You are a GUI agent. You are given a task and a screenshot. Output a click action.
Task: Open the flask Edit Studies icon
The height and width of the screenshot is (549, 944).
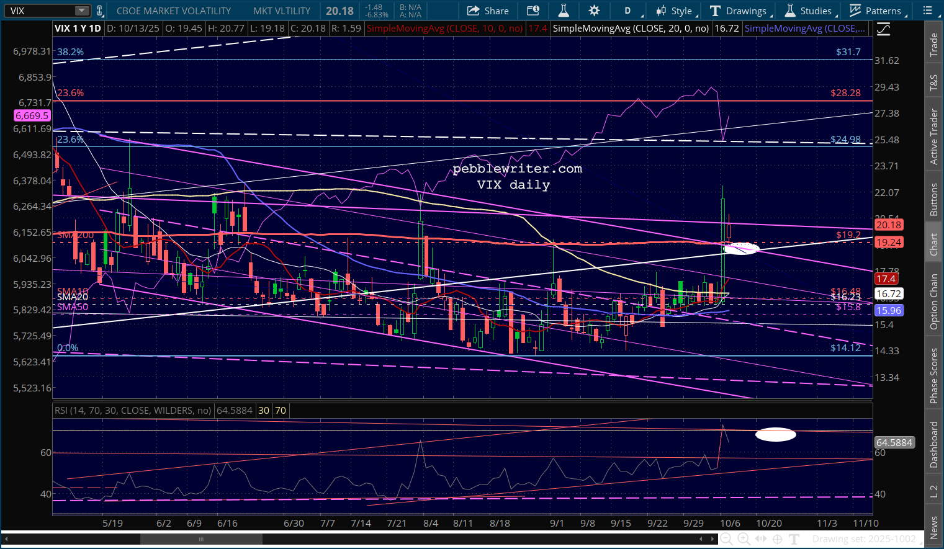tap(564, 11)
